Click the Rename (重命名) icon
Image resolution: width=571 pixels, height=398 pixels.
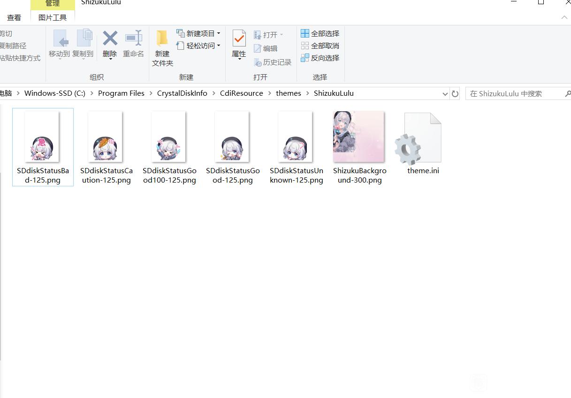133,38
